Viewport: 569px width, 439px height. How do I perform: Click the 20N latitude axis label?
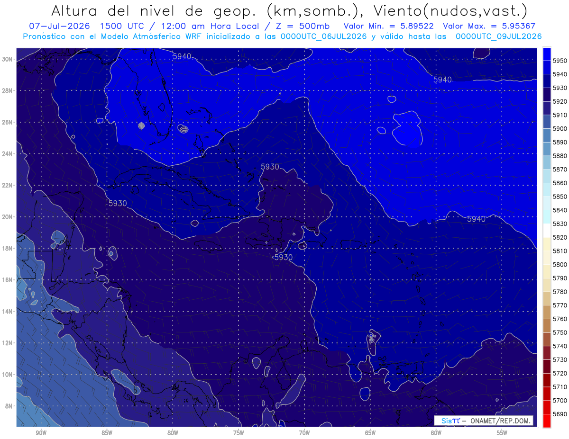[8, 217]
